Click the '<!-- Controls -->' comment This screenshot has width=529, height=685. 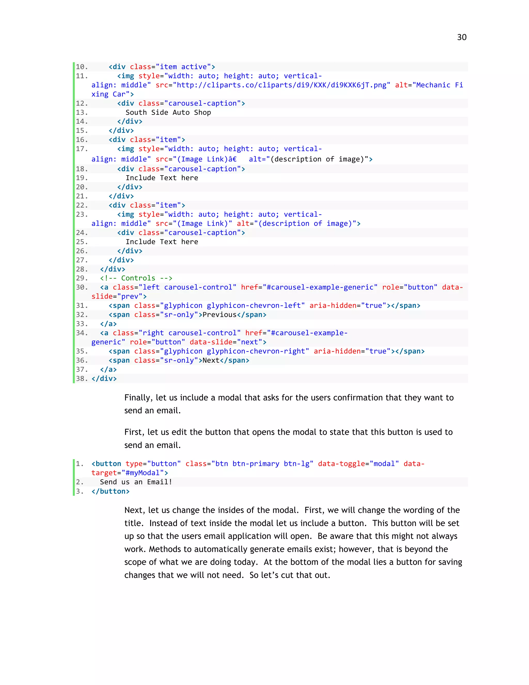click(136, 278)
